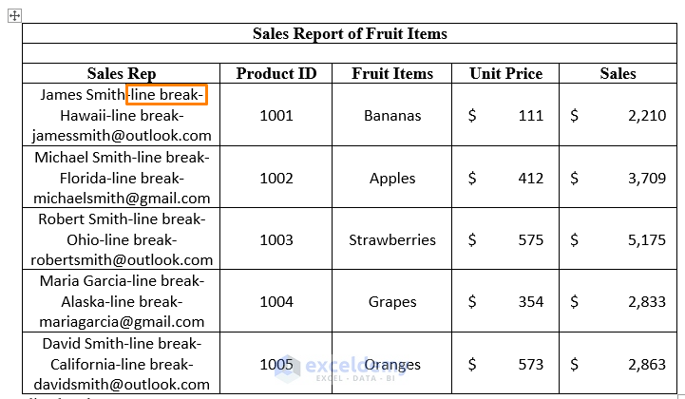Click the Grapes cell
This screenshot has width=685, height=399.
(391, 301)
